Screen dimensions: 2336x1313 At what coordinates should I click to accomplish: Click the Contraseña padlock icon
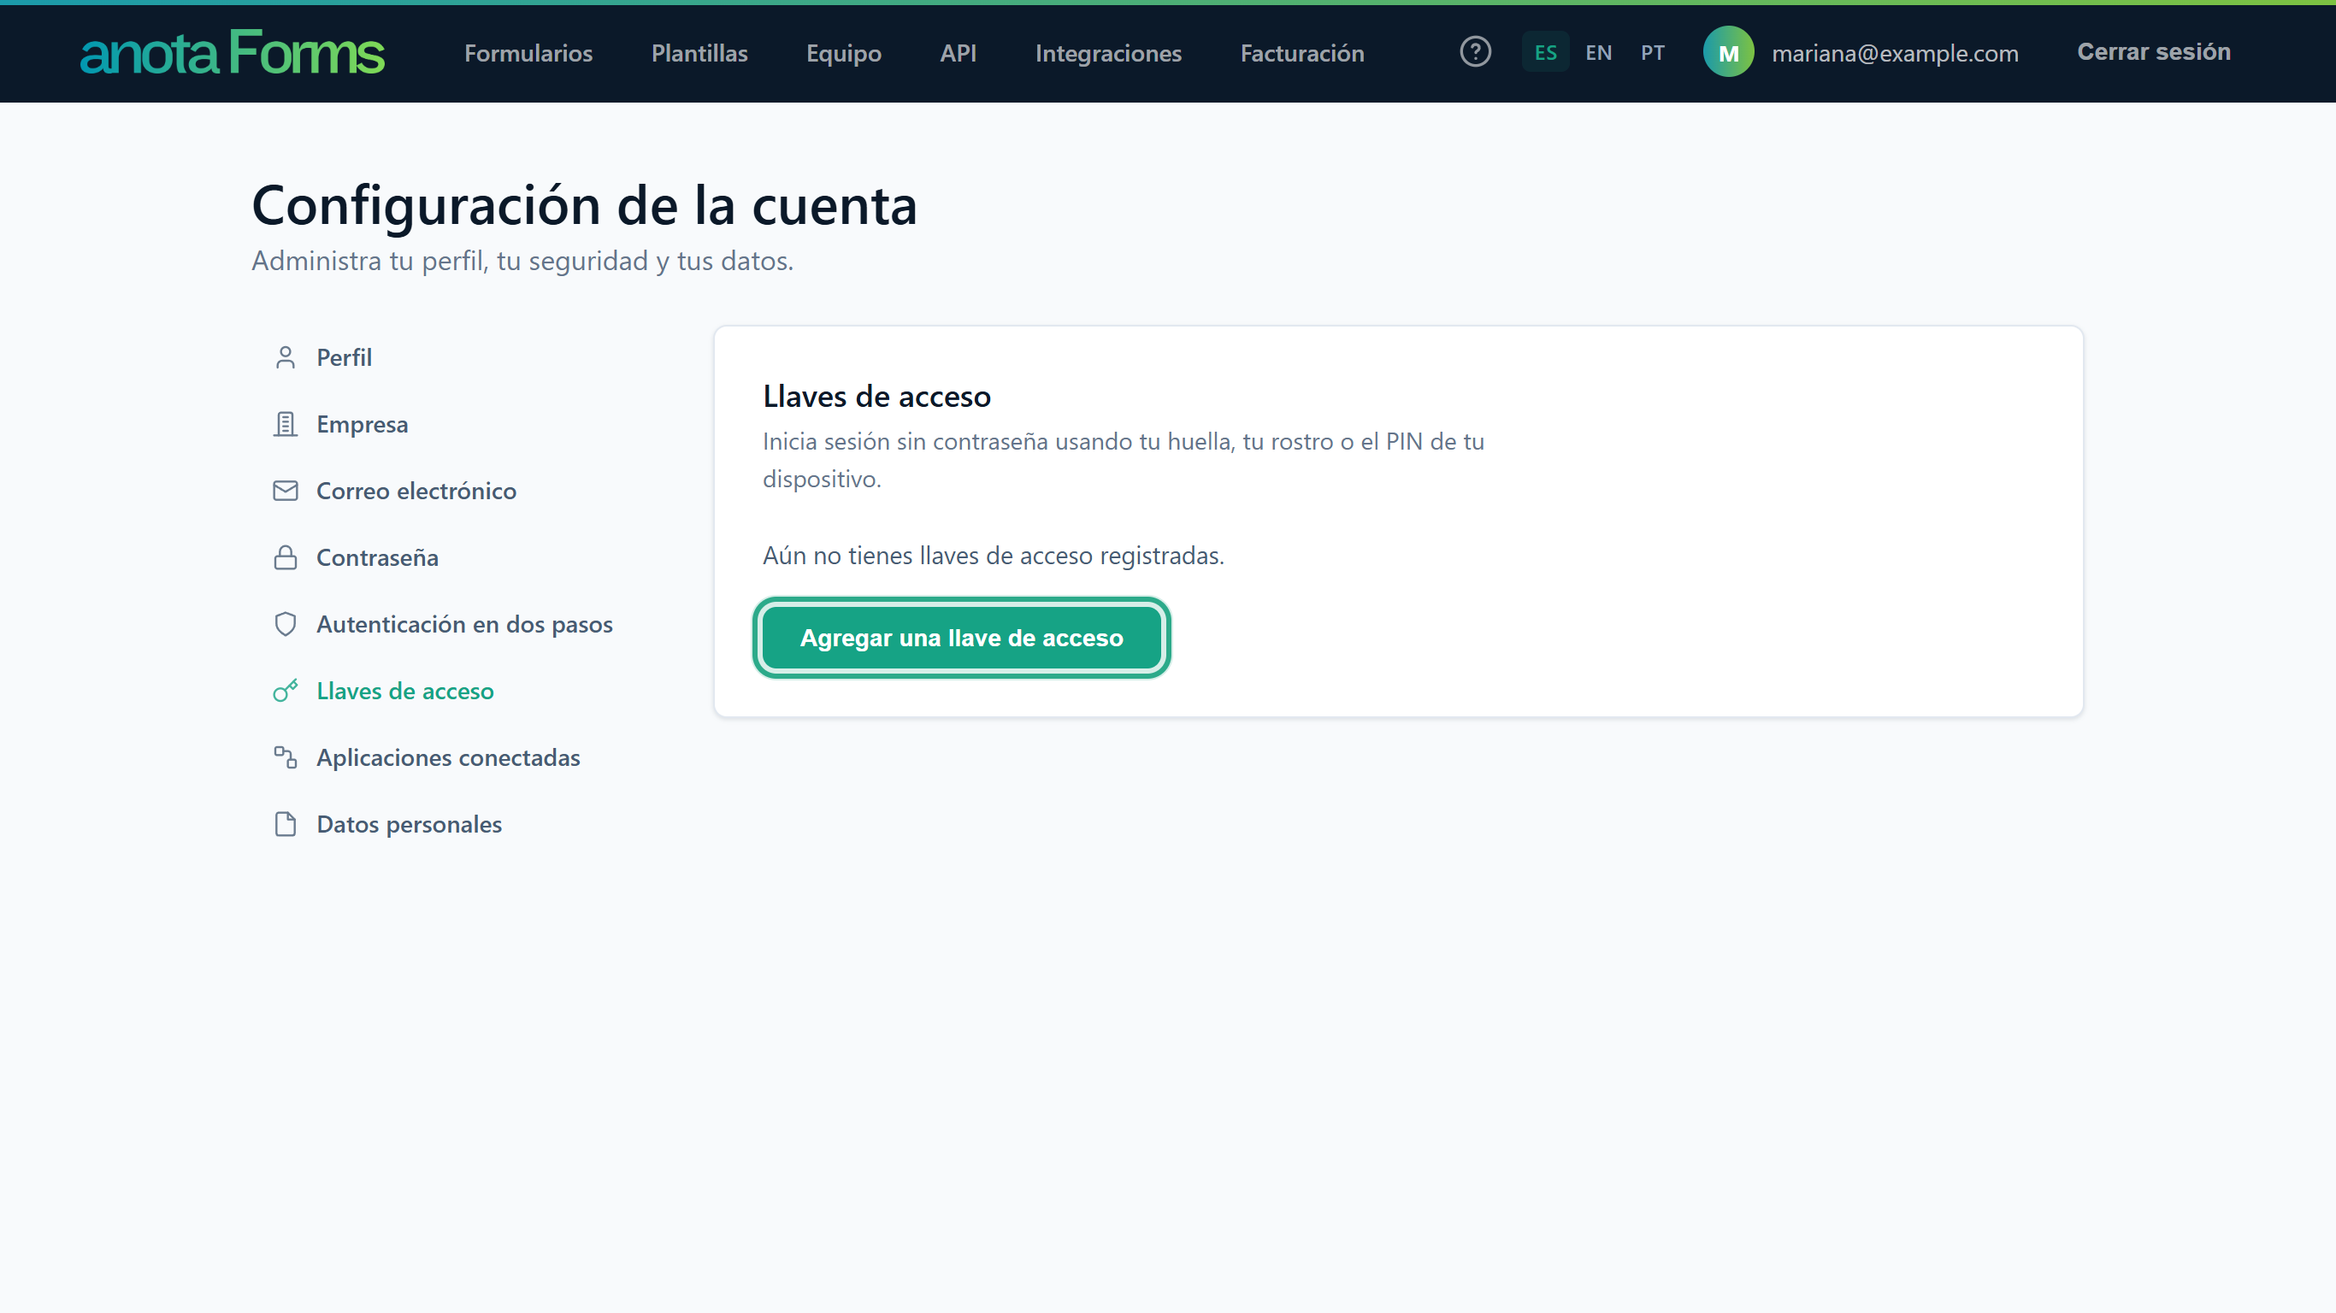pos(286,557)
